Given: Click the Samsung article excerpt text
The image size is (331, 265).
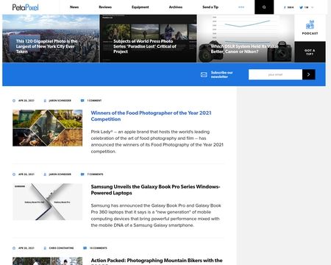Looking at the screenshot, I should [156, 216].
